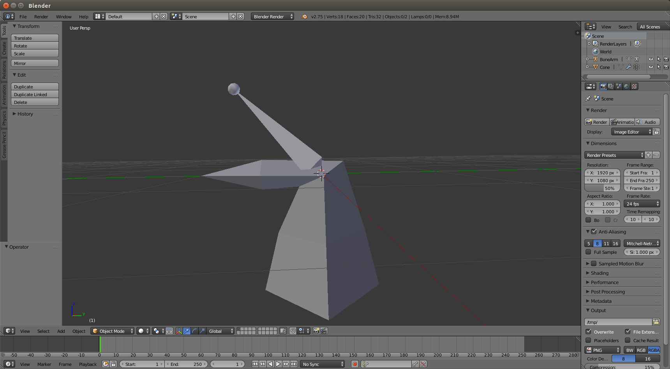Toggle BoneArm renderability camera icon
The width and height of the screenshot is (670, 369).
click(x=666, y=59)
